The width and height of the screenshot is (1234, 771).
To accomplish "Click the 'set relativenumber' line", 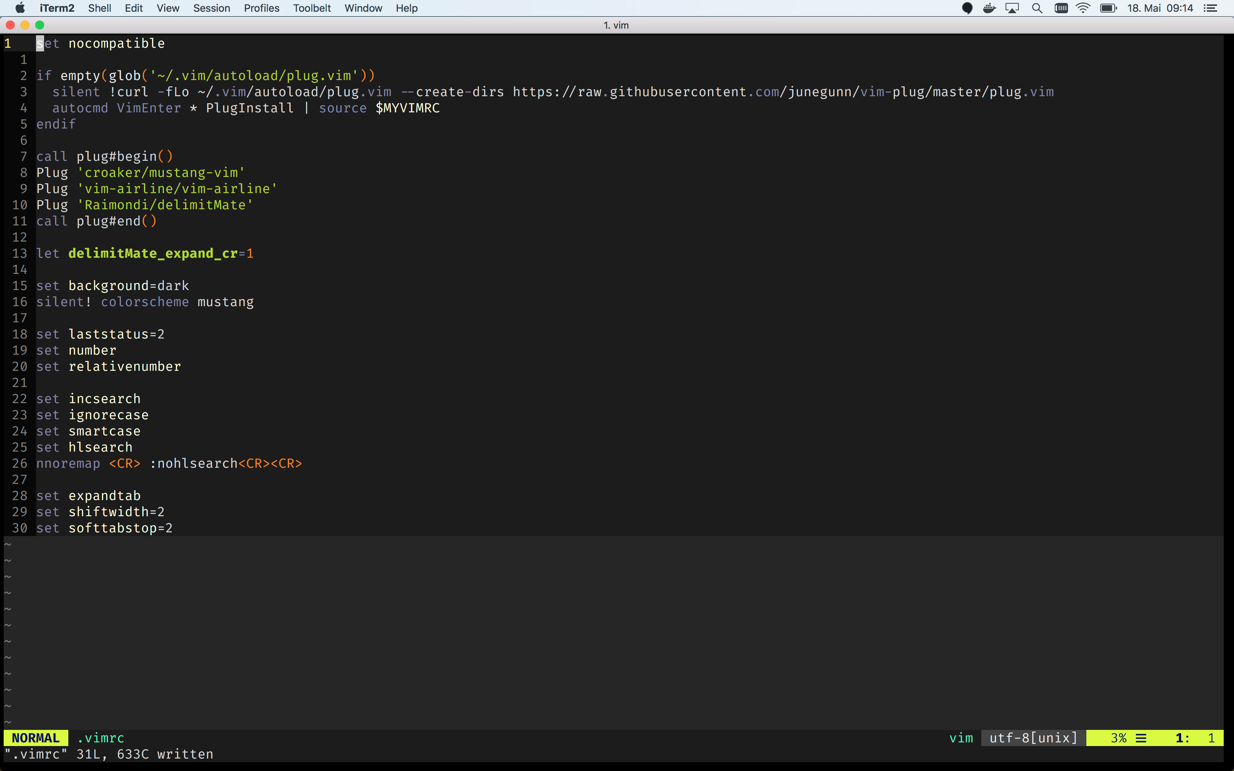I will [x=109, y=367].
